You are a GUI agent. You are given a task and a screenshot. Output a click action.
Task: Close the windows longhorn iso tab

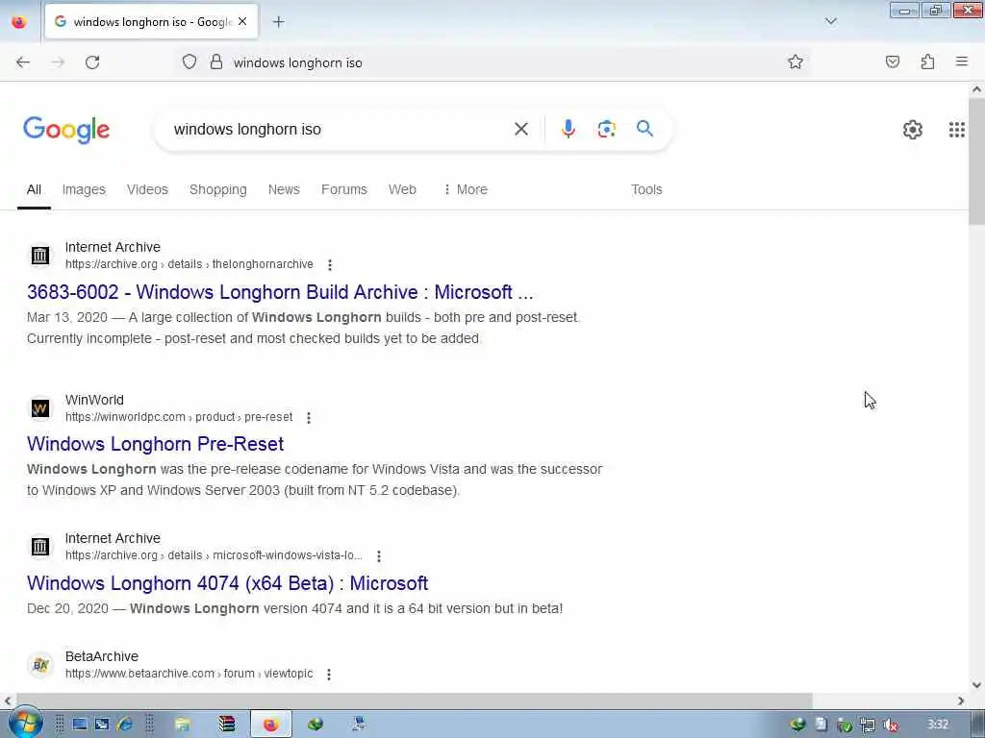tap(242, 21)
